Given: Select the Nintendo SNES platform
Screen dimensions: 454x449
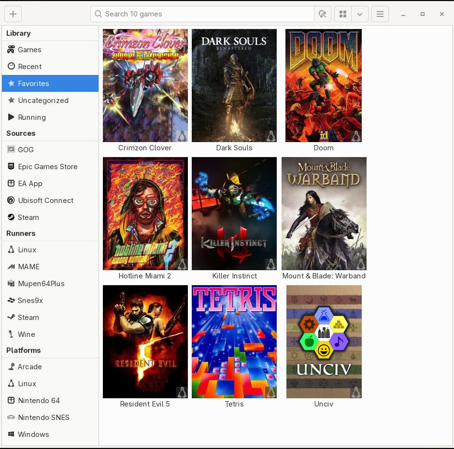Looking at the screenshot, I should point(50,417).
